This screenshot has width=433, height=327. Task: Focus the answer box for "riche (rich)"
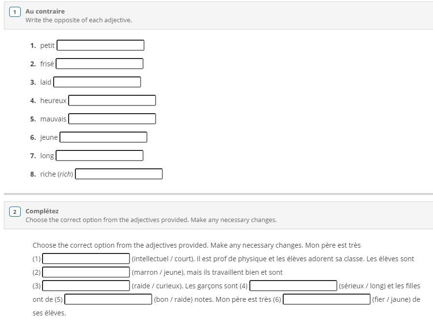point(119,174)
